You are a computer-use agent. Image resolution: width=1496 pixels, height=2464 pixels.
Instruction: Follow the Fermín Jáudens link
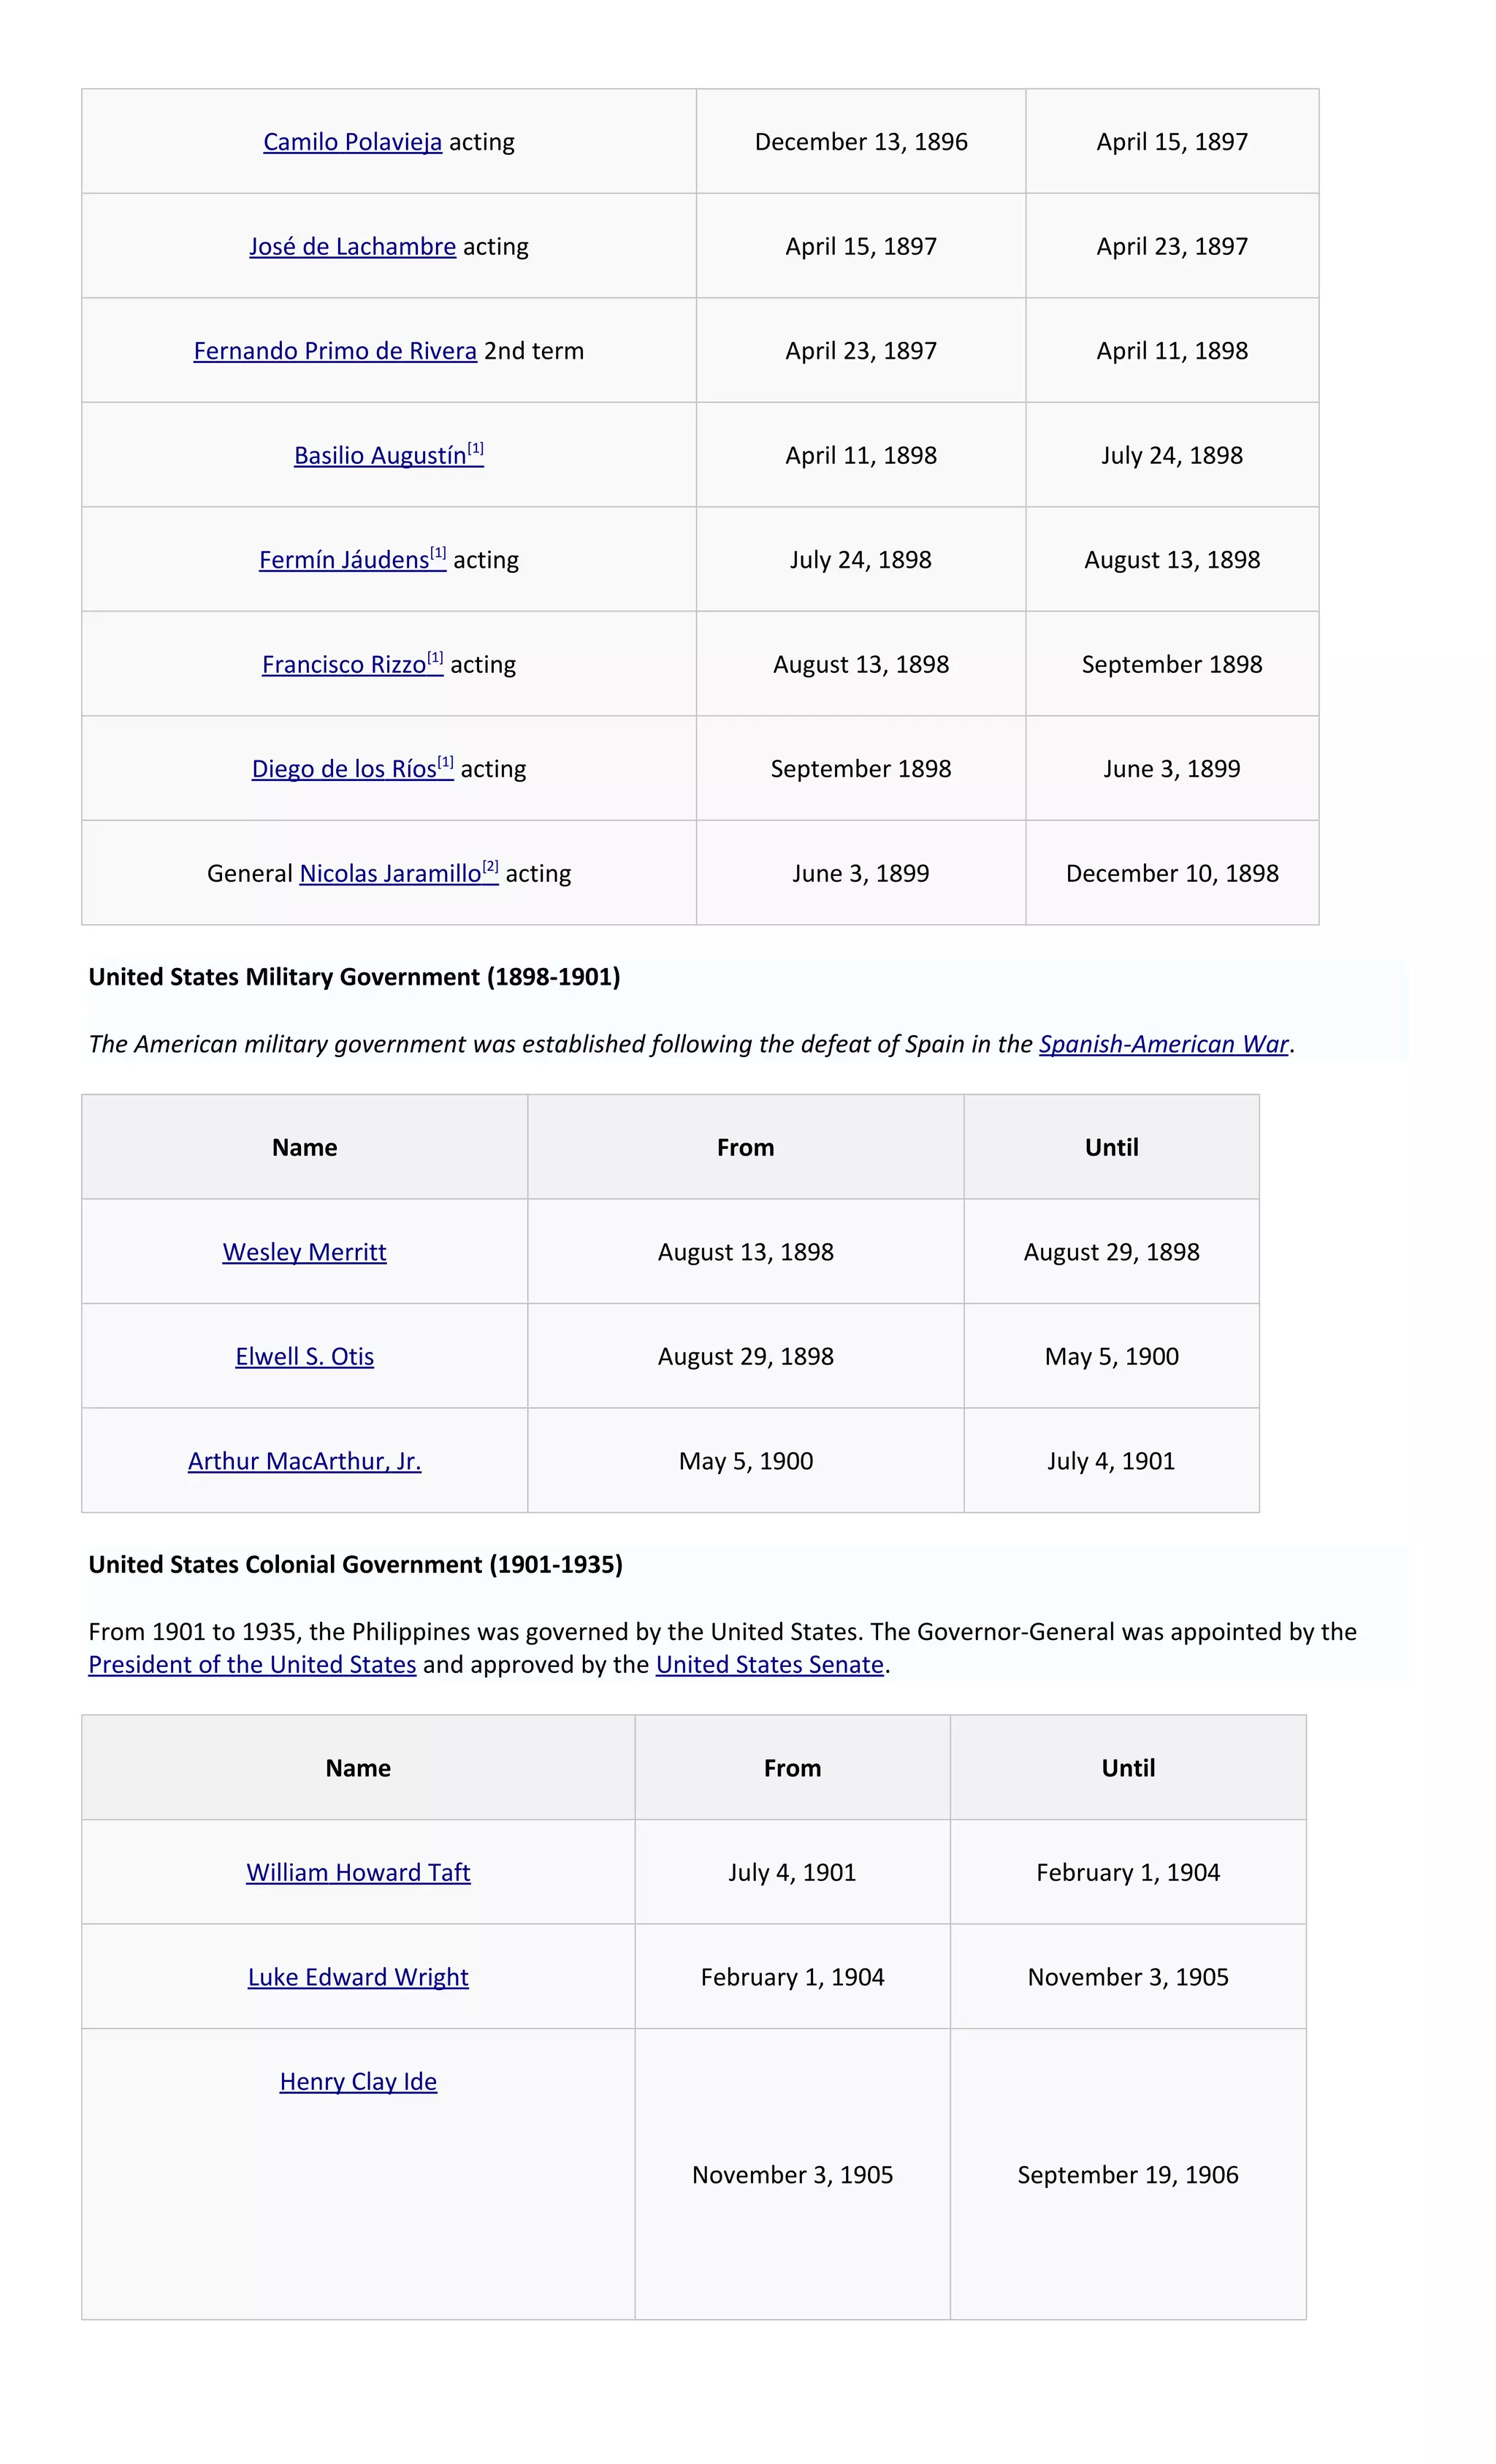(x=344, y=560)
